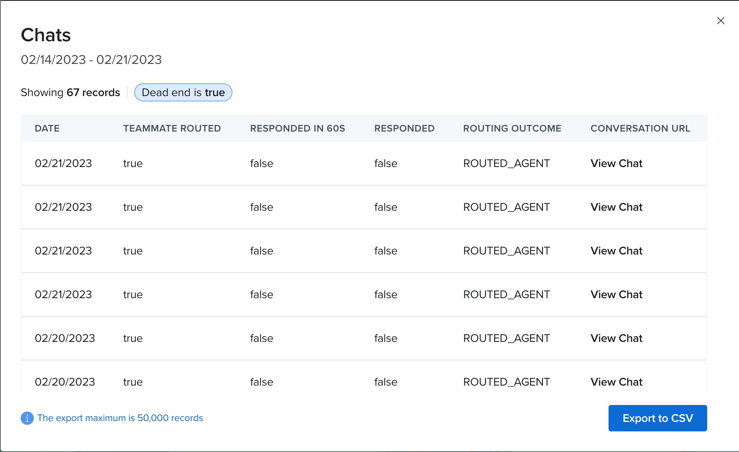Viewport: 739px width, 452px height.
Task: Click the Chats dialog title
Action: [46, 35]
